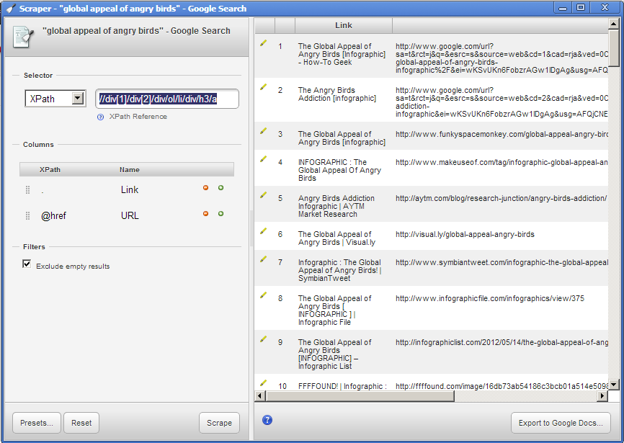624x443 pixels.
Task: Click the aytm.com blog URL cell
Action: click(501, 198)
